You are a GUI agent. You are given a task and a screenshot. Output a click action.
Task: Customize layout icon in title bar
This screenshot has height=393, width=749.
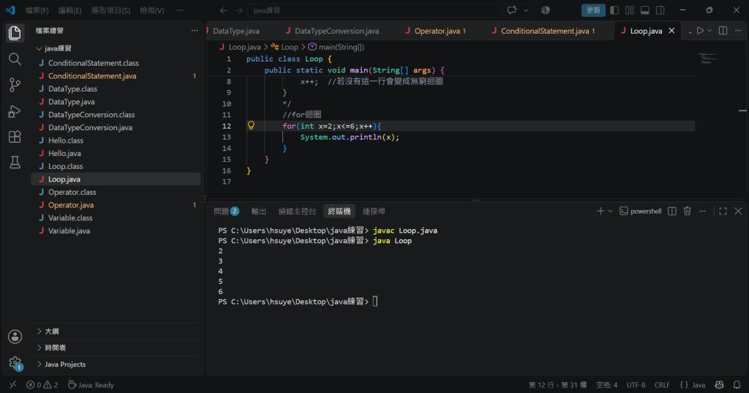pyautogui.click(x=630, y=10)
